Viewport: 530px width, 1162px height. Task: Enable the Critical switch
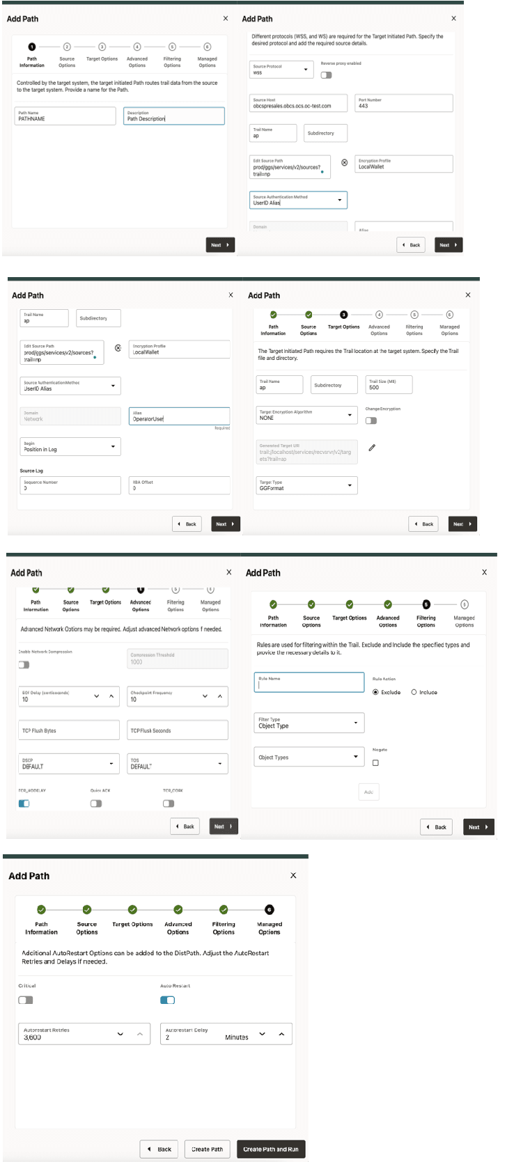click(x=26, y=1000)
